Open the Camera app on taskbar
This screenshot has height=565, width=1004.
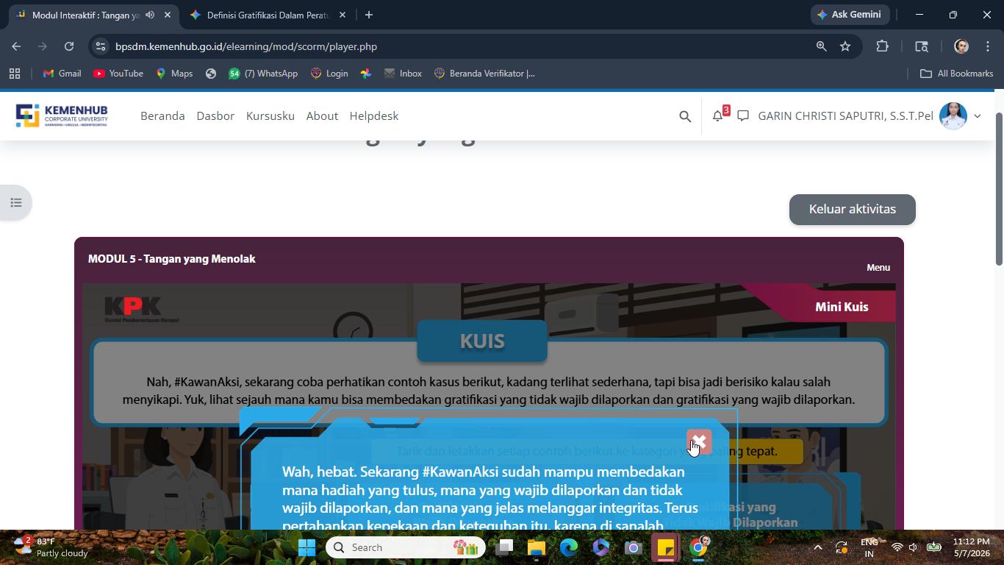point(634,547)
